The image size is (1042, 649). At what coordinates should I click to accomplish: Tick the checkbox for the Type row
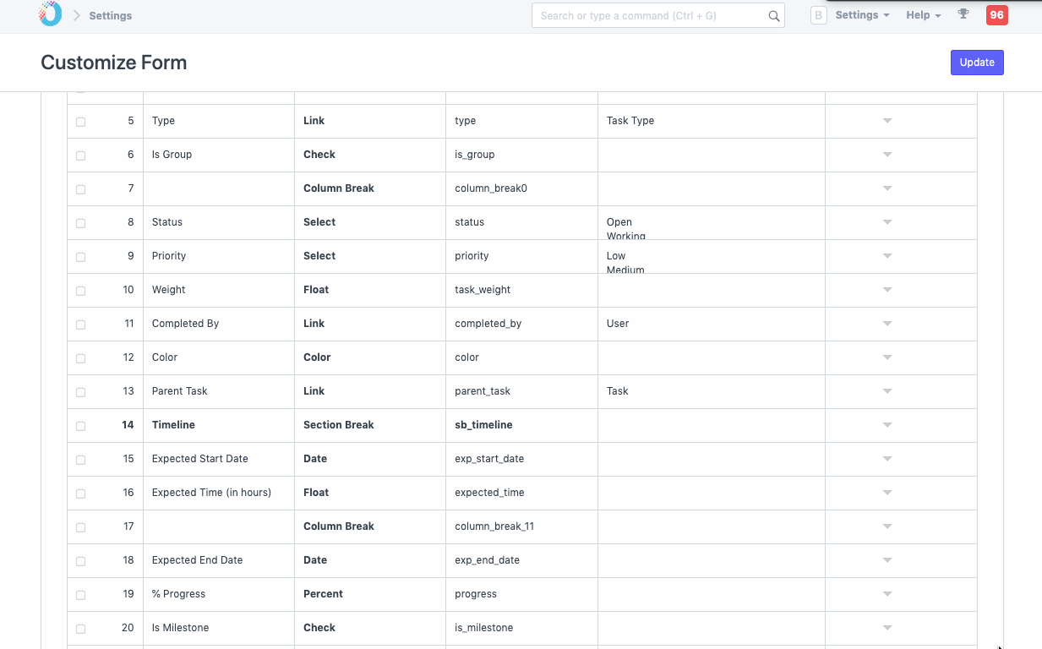[81, 122]
